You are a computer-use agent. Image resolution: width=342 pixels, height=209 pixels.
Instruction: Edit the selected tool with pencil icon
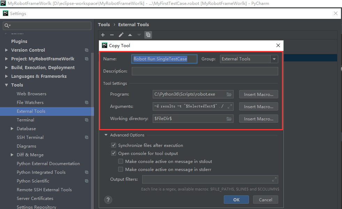pyautogui.click(x=120, y=35)
